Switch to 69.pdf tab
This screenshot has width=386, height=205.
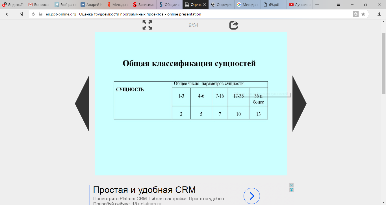(273, 5)
